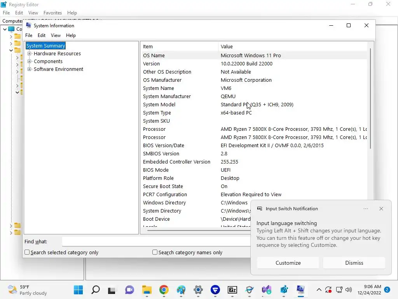Switch to Registry Editor via taskbar cube icon
Viewport: 398px width, 299px height.
point(284,290)
